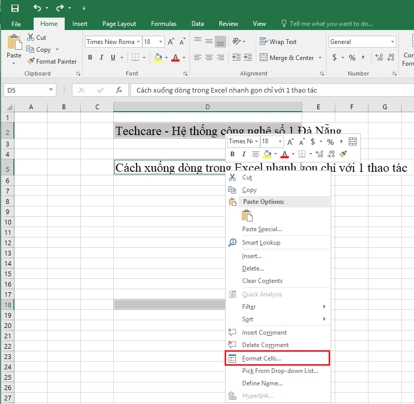Select the Format Painter tool
Screen dimensions: 414x404
pos(52,61)
